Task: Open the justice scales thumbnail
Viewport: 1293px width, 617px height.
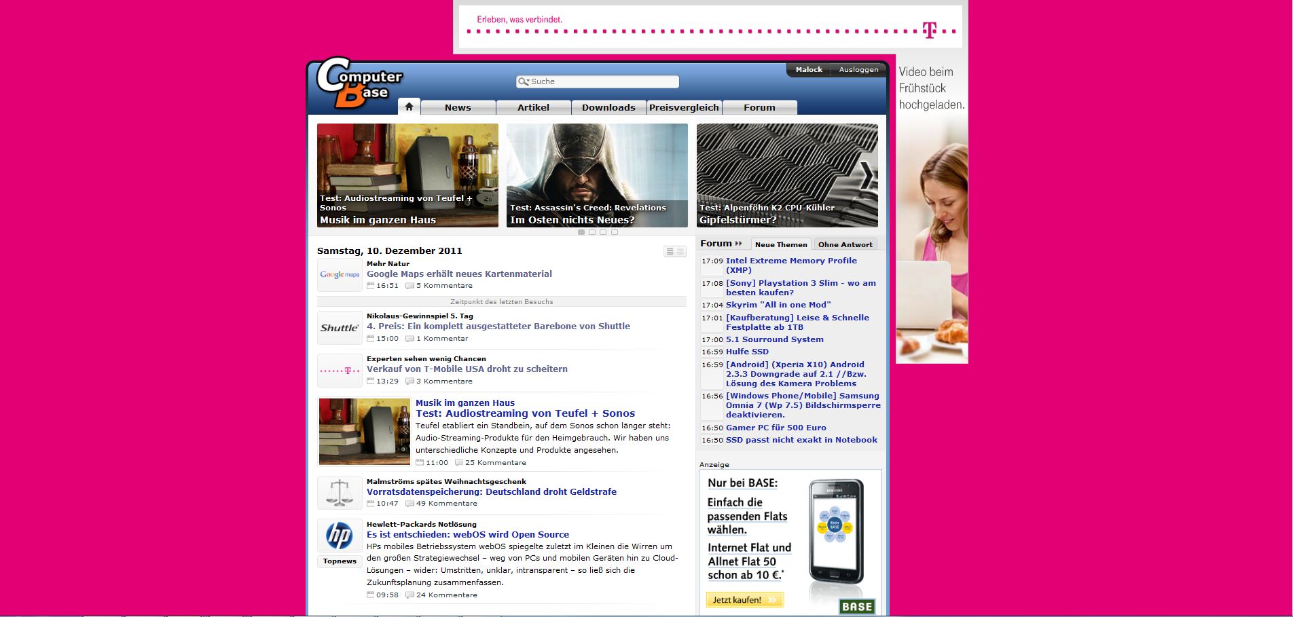Action: tap(340, 493)
